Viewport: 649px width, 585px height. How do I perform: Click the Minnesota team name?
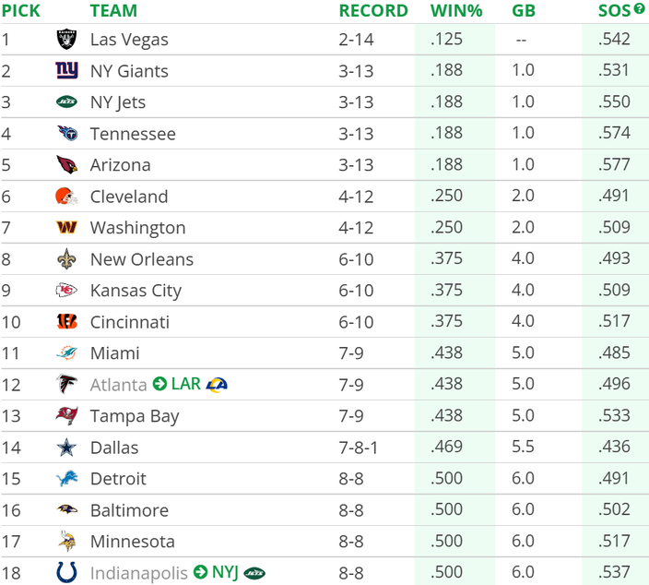tap(132, 542)
